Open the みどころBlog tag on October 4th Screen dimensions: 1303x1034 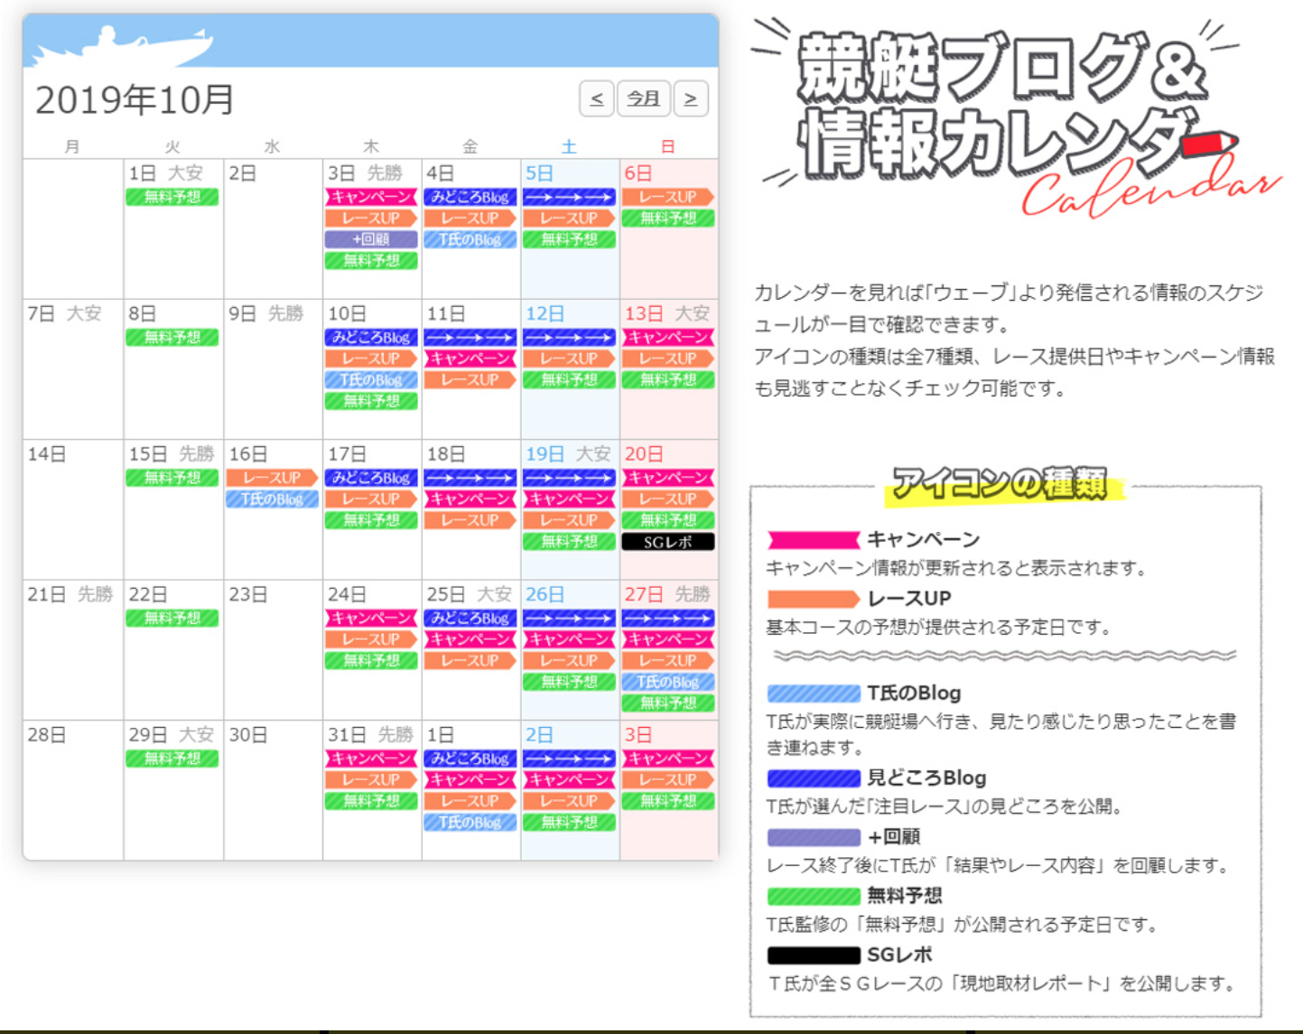point(470,197)
